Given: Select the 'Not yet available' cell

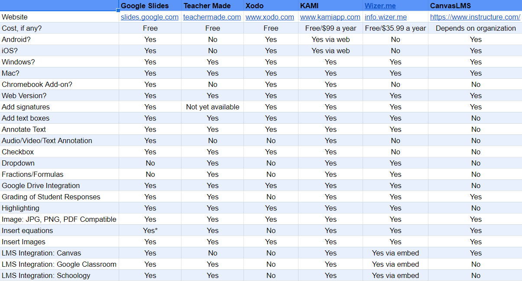Looking at the screenshot, I should (212, 107).
